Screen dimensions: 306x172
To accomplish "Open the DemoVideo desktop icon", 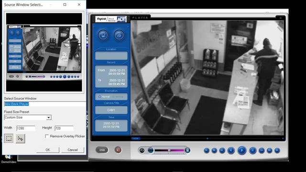I will coord(9,159).
